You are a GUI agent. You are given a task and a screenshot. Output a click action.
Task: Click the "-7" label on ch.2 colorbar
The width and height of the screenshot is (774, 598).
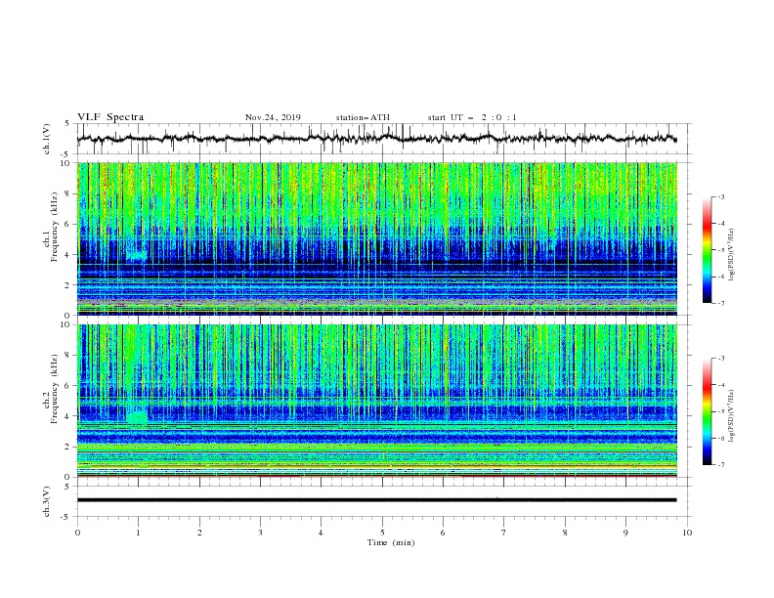point(721,464)
